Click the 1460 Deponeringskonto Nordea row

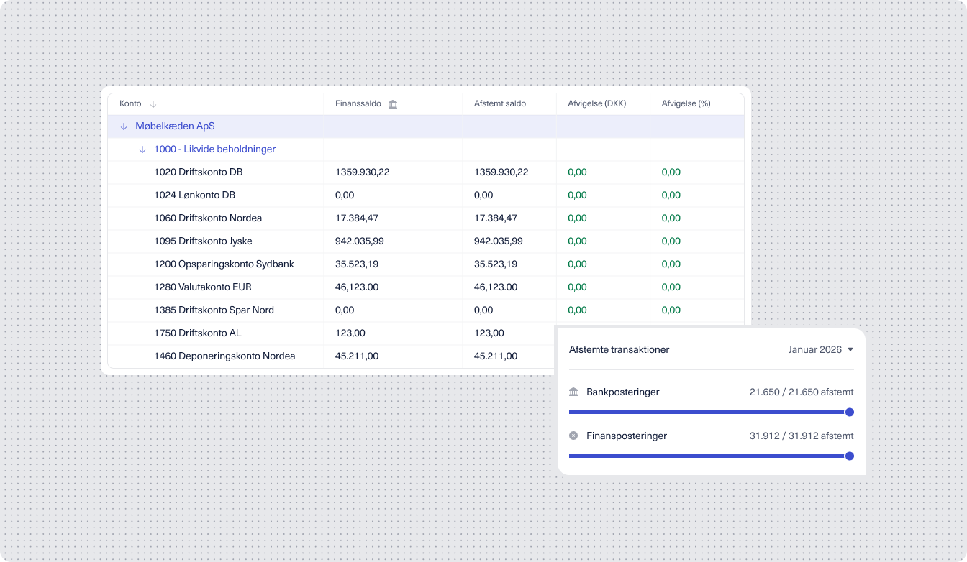point(224,356)
